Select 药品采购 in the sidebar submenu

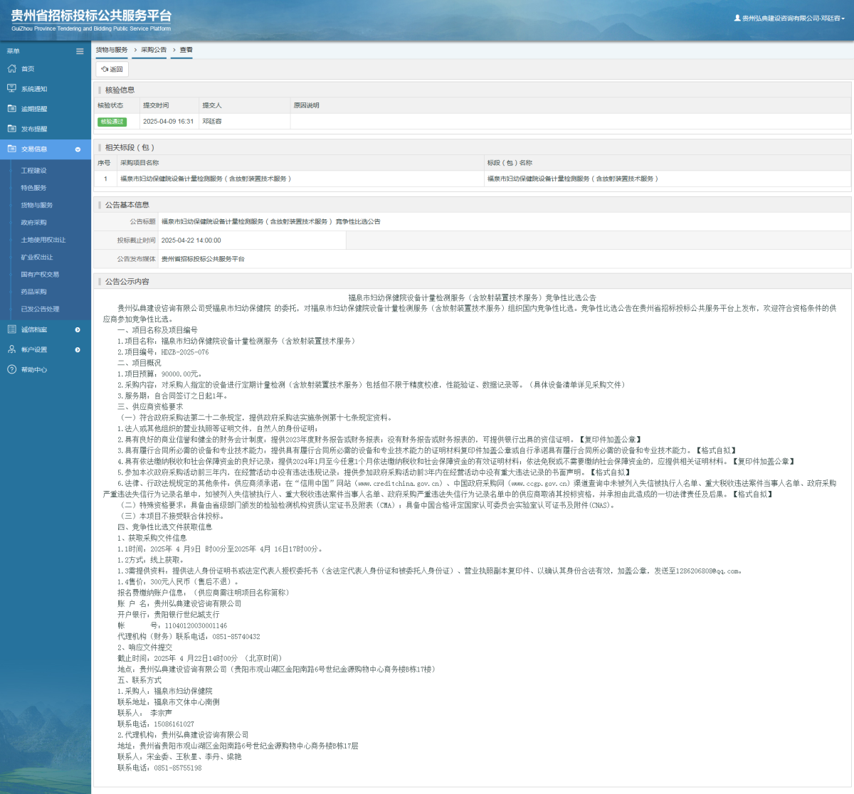click(x=33, y=292)
